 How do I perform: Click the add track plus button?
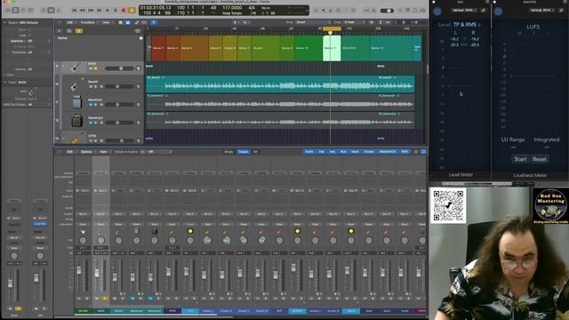[x=60, y=31]
